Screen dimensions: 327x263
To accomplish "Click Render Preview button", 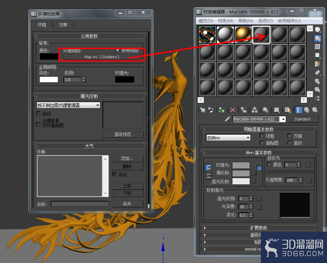I will (123, 134).
